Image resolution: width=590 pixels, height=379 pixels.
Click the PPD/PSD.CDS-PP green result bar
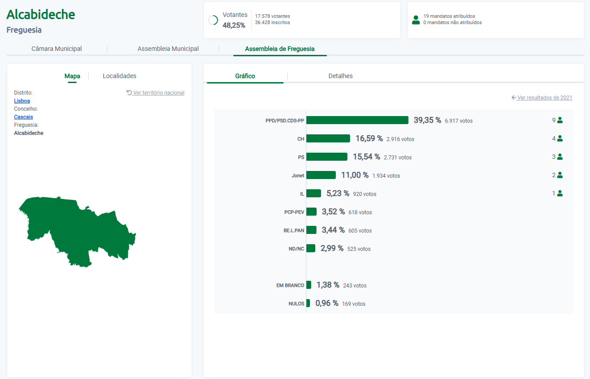coord(357,120)
